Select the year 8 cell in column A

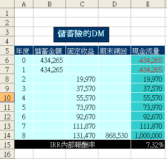tap(24, 135)
